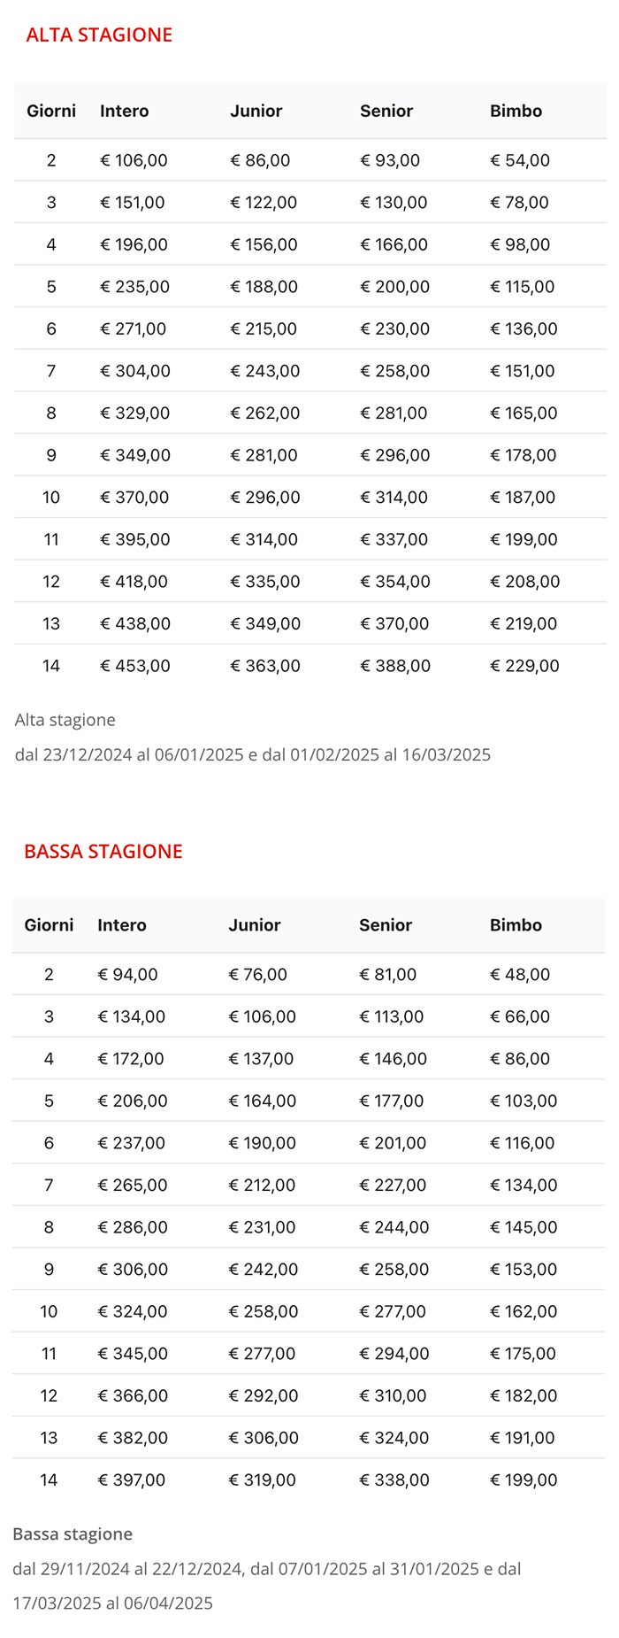Click the BASSA STAGIONE heading
Viewport: 619px width, 1638px height.
click(x=103, y=851)
